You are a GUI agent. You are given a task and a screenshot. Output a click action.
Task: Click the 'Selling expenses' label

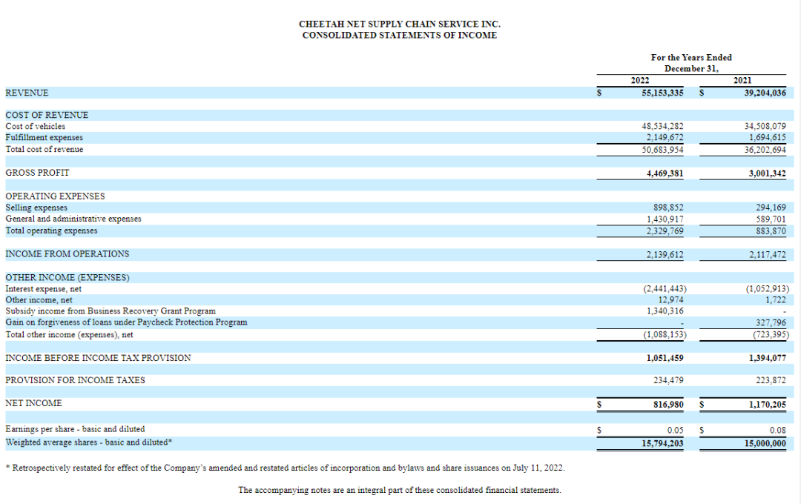[x=36, y=208]
